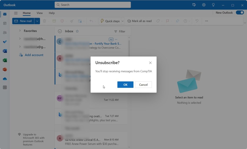Open OneDrive cloud icon in sidebar
The height and width of the screenshot is (149, 247).
coord(5,79)
